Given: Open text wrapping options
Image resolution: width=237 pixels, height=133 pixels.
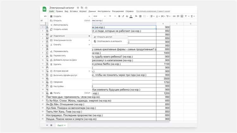Looking at the screenshot, I should [x=163, y=16].
